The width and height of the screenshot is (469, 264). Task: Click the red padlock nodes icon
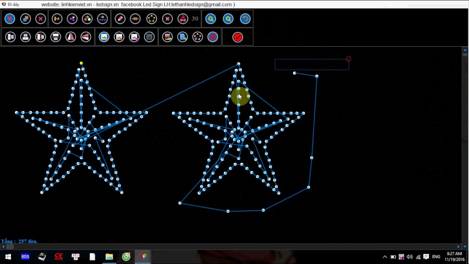point(183,19)
